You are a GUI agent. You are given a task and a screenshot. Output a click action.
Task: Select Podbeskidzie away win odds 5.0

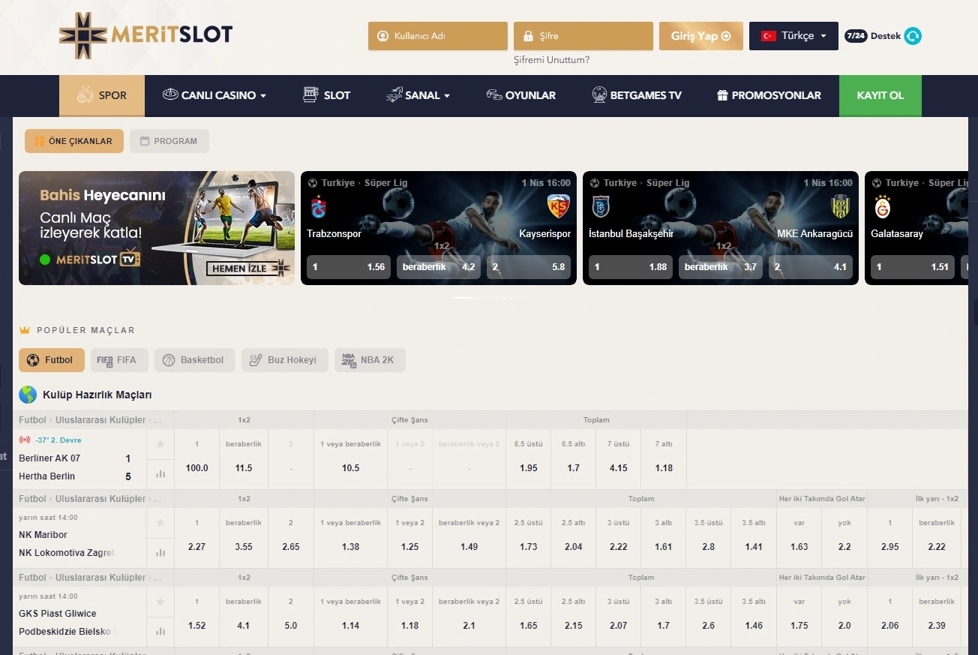pos(291,617)
